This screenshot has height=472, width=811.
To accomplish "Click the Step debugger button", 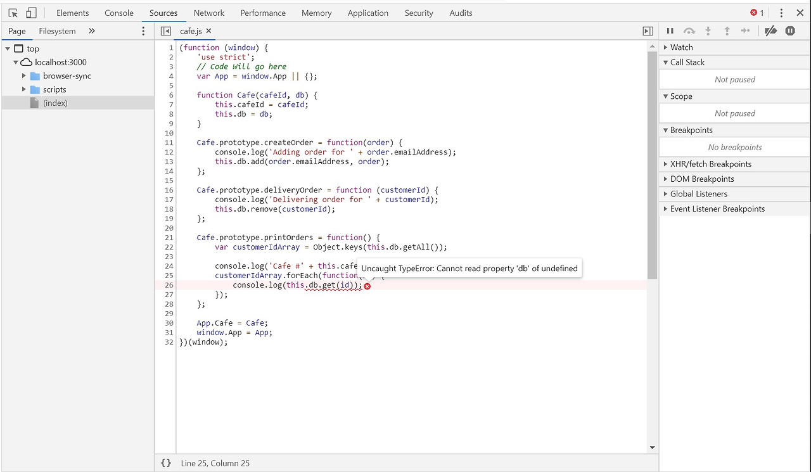I will [745, 31].
